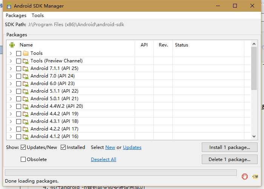Check the Android 5.0.1 (API 21) checkbox
The width and height of the screenshot is (264, 189).
pos(18,99)
